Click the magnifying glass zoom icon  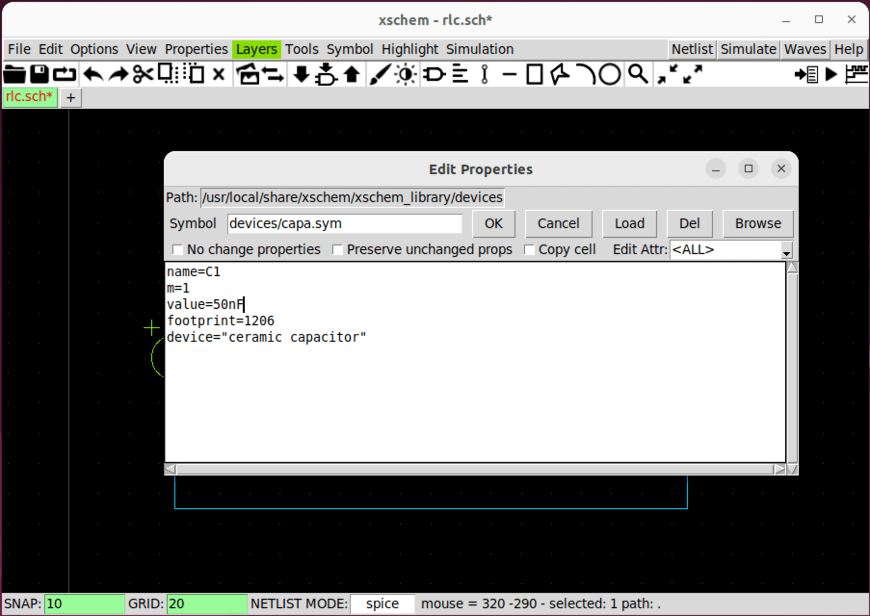[x=638, y=75]
